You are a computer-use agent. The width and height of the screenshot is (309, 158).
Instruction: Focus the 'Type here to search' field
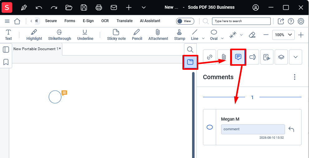241,21
